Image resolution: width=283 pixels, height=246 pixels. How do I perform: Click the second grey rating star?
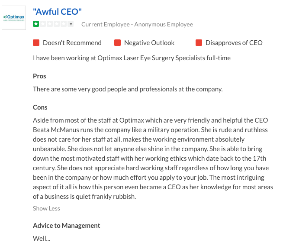click(43, 24)
